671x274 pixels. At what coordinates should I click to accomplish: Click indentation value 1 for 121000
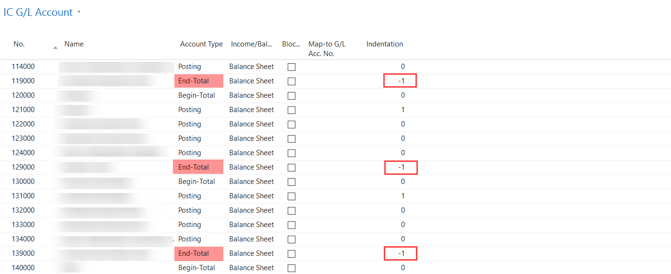403,110
